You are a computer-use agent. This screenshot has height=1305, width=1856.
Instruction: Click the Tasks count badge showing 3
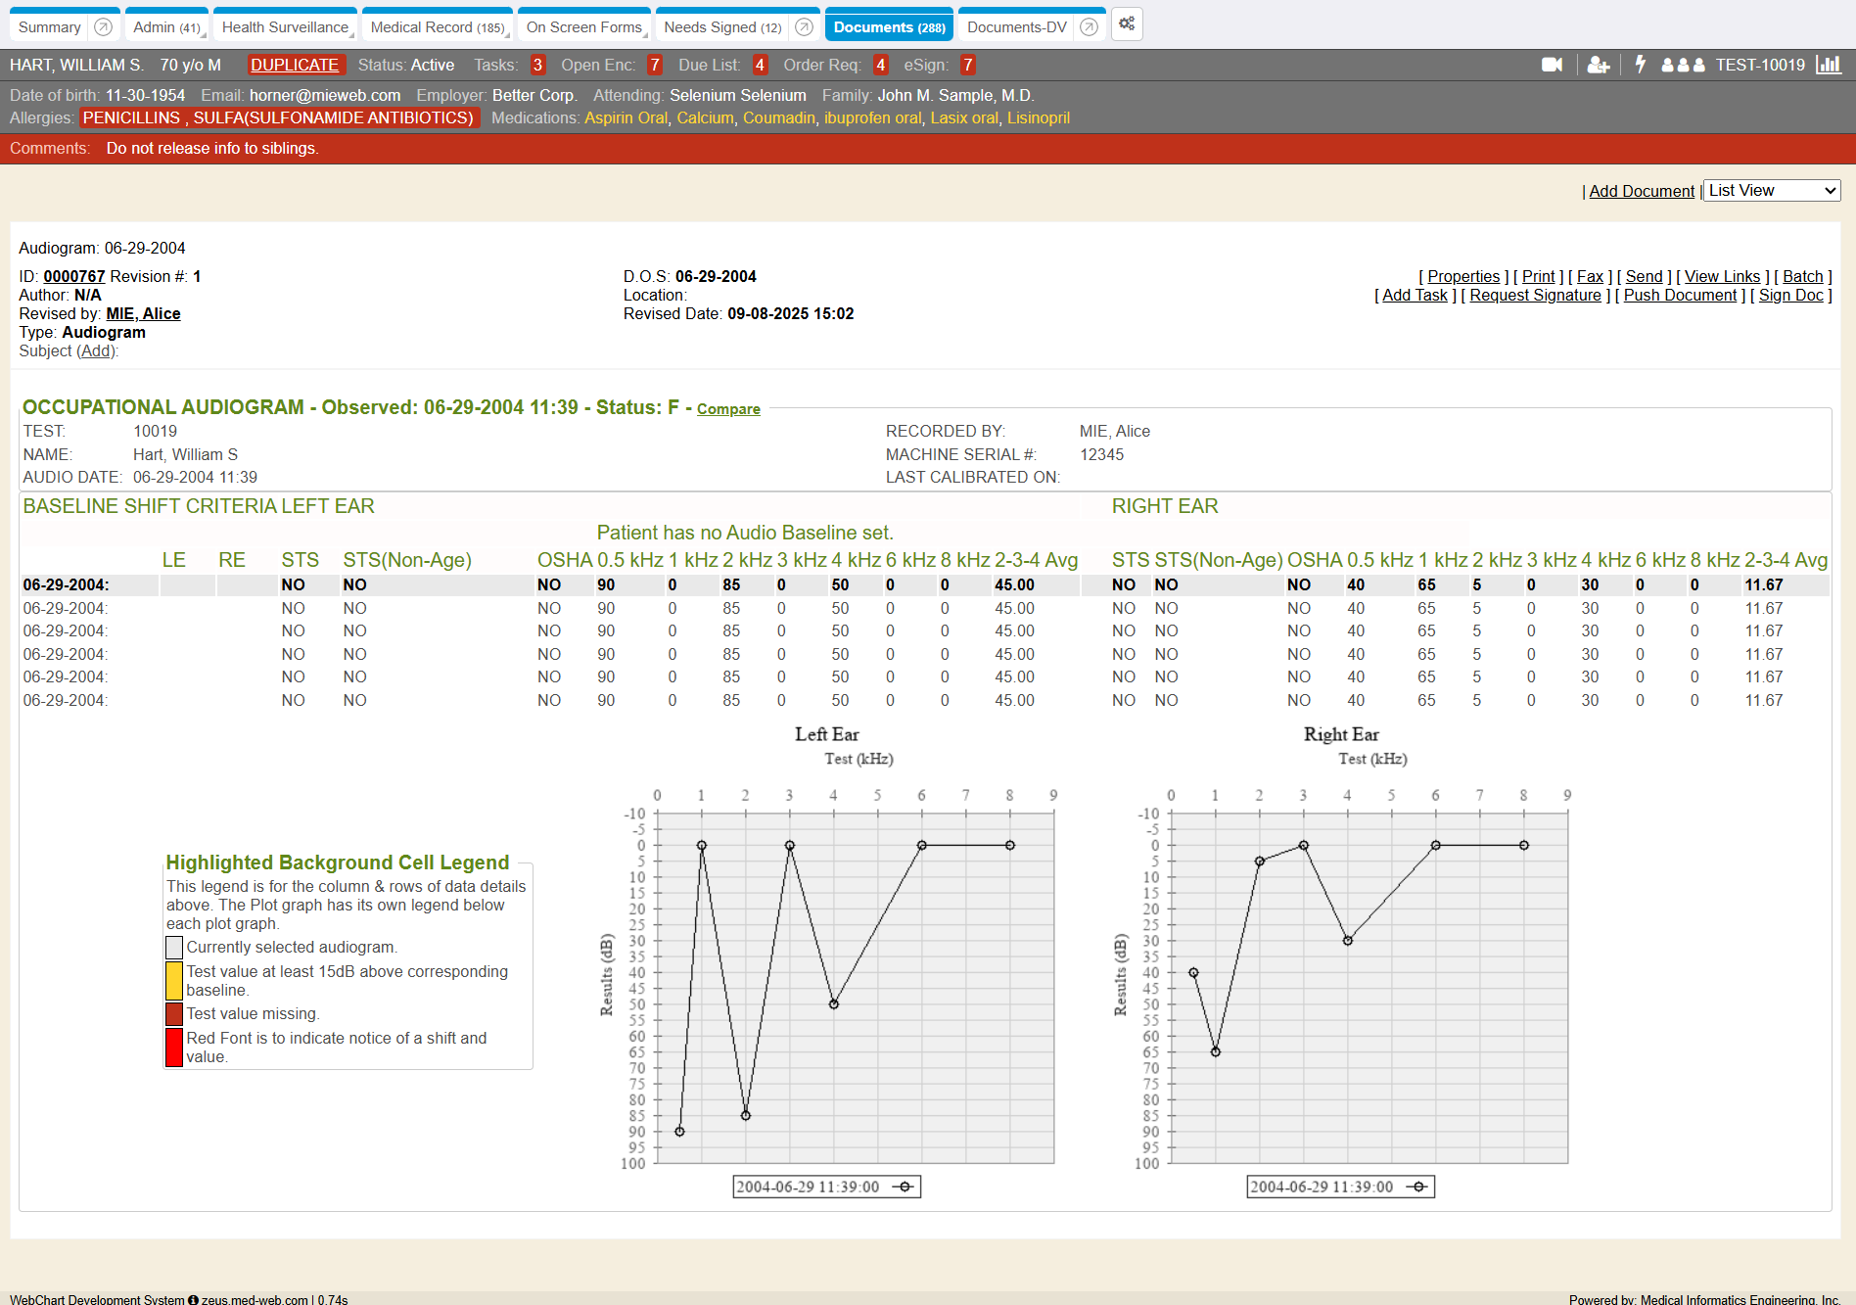(537, 65)
